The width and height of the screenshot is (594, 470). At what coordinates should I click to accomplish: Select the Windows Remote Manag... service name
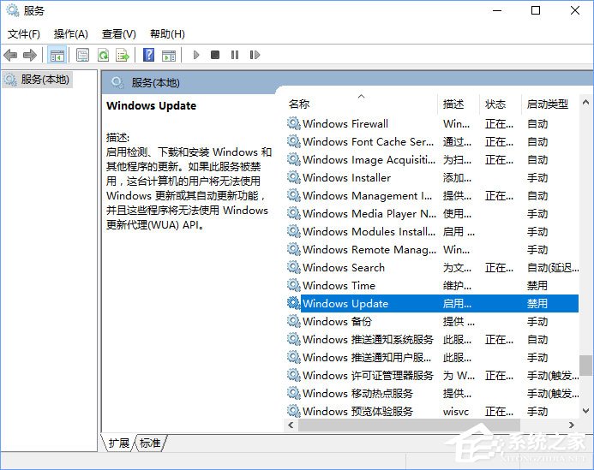click(x=369, y=249)
